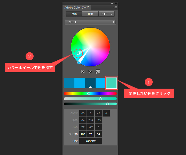The image size is (186, 155).
Task: Select the dark navy base color swatch
Action: (90, 83)
